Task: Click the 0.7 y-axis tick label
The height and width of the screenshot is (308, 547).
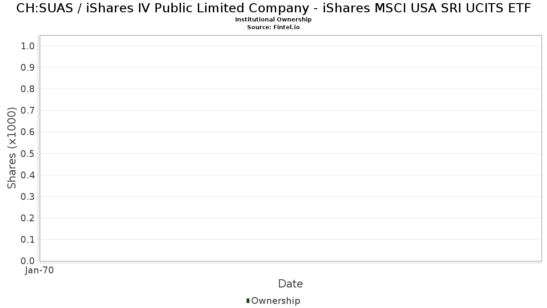Action: pos(28,110)
